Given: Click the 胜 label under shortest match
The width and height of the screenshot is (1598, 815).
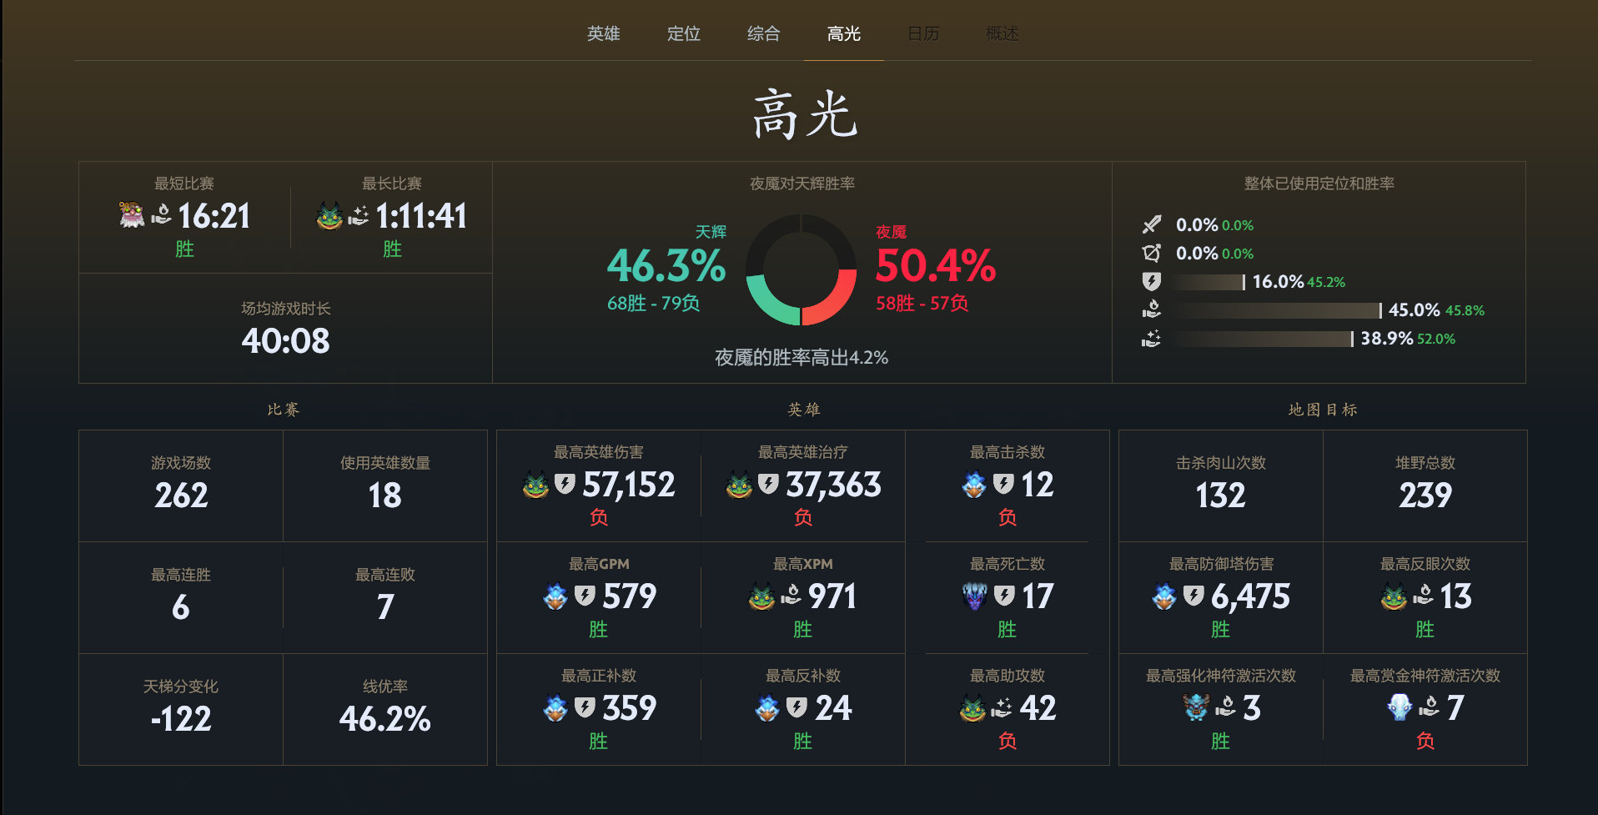Looking at the screenshot, I should coord(184,249).
